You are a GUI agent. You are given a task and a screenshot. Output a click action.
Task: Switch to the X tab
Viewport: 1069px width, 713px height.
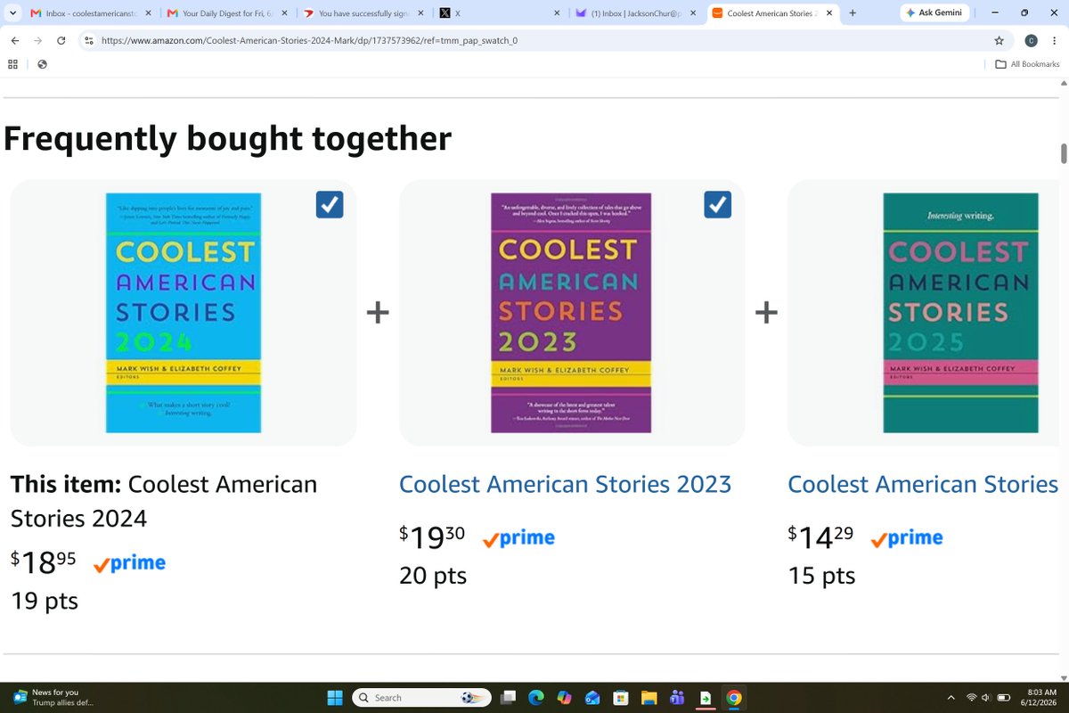499,13
